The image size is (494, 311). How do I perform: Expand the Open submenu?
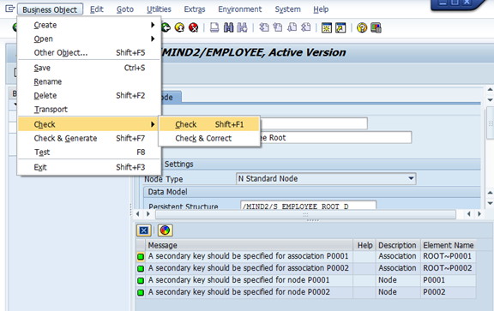pos(89,39)
